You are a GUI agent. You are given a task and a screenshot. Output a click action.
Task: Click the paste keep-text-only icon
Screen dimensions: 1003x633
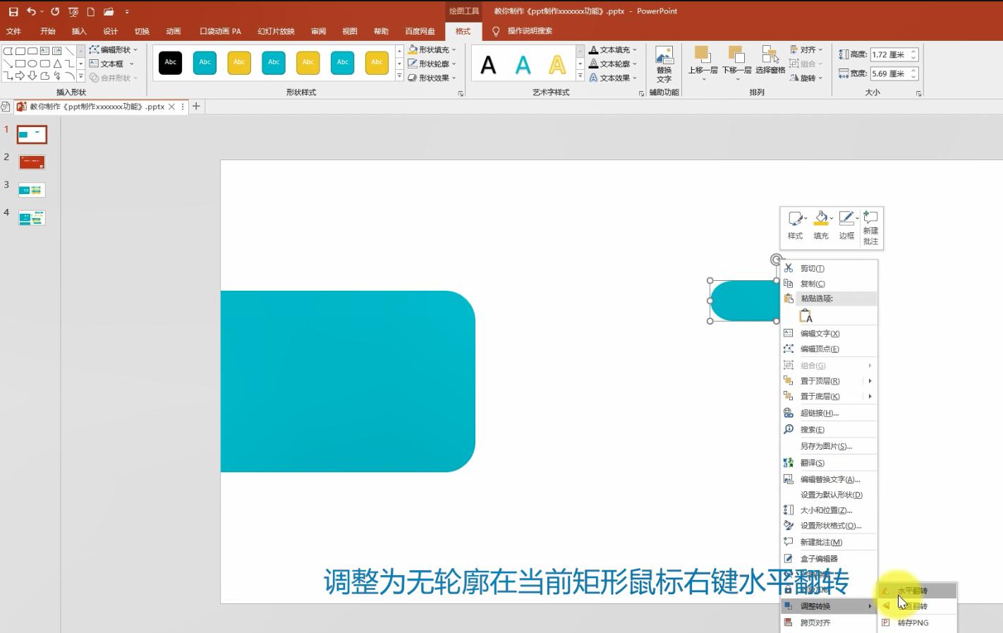806,316
